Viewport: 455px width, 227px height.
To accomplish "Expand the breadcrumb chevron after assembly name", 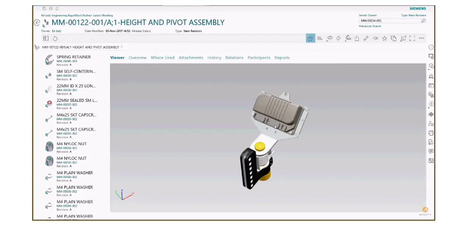I will pyautogui.click(x=122, y=47).
